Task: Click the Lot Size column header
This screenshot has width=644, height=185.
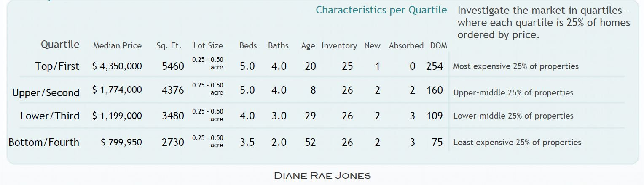Action: tap(208, 46)
